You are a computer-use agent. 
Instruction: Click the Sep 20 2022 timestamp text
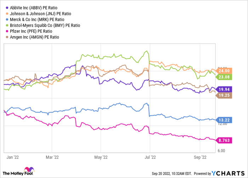[164, 173]
